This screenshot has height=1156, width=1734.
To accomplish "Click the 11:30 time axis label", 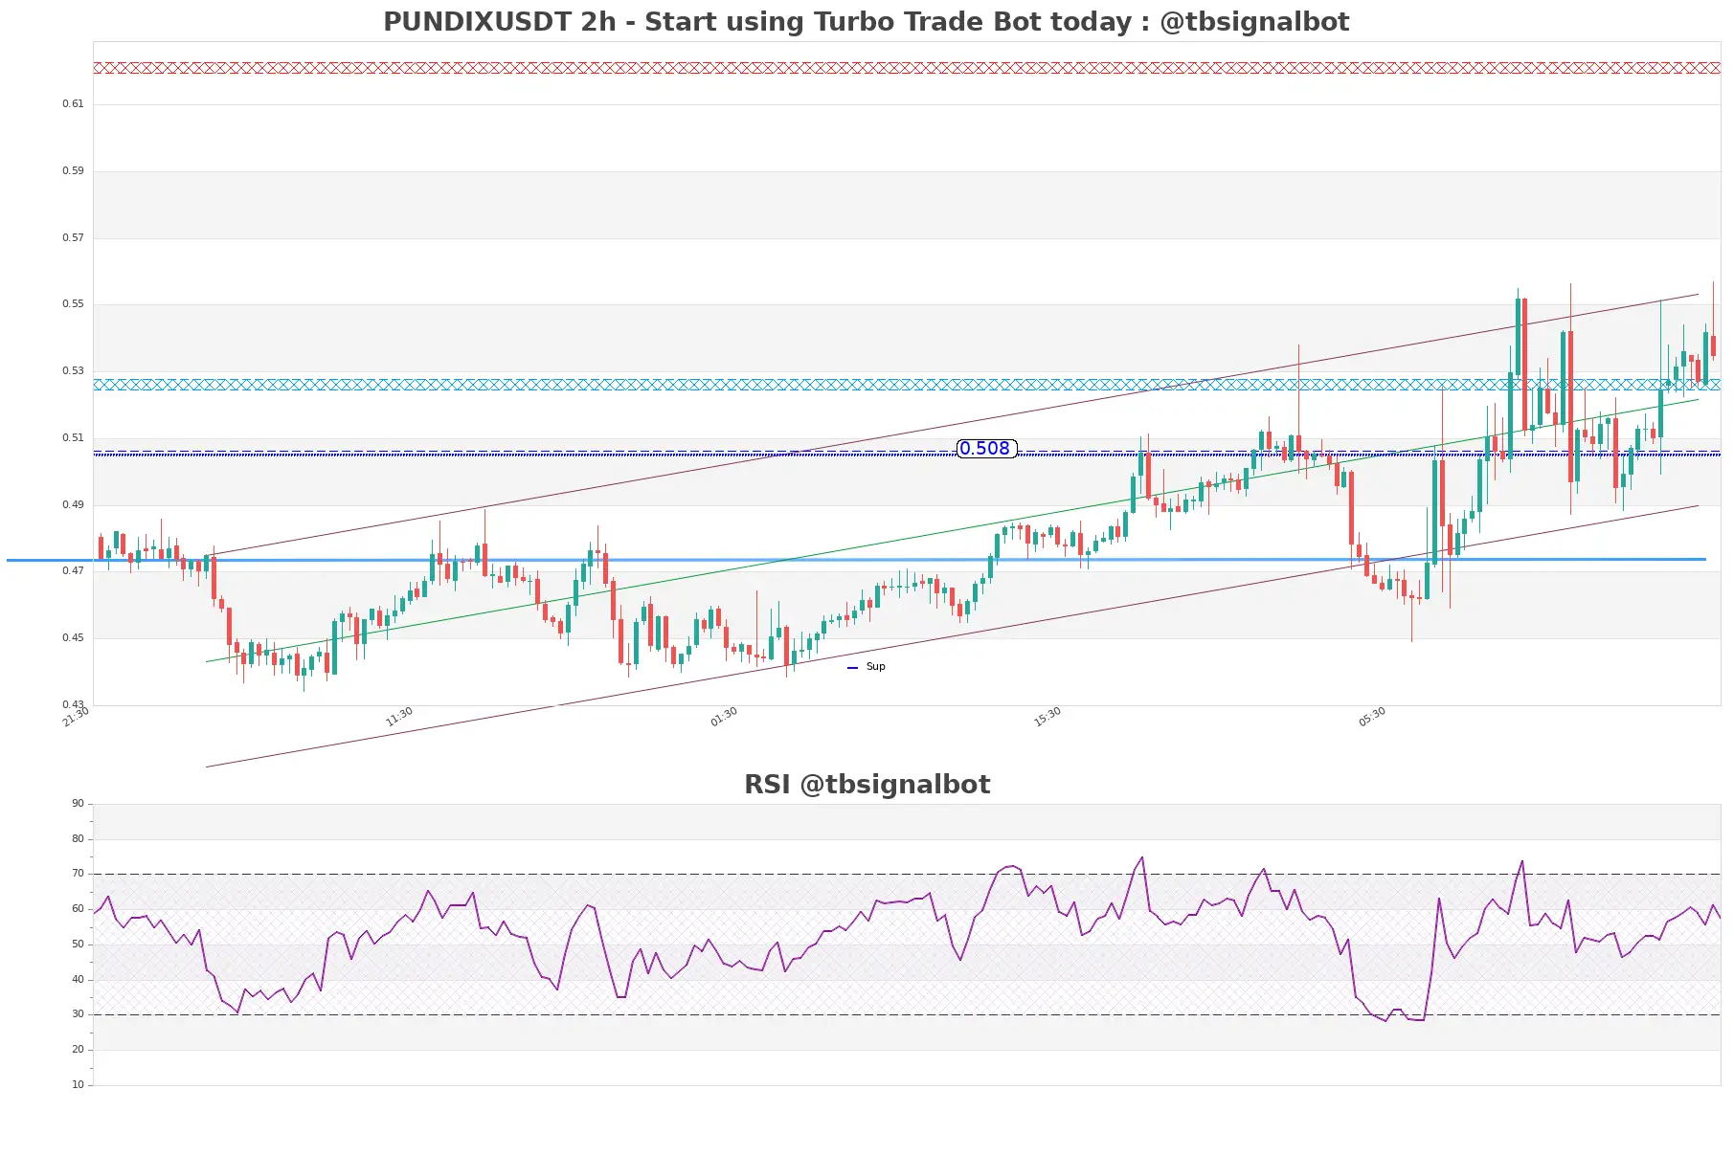I will (399, 717).
